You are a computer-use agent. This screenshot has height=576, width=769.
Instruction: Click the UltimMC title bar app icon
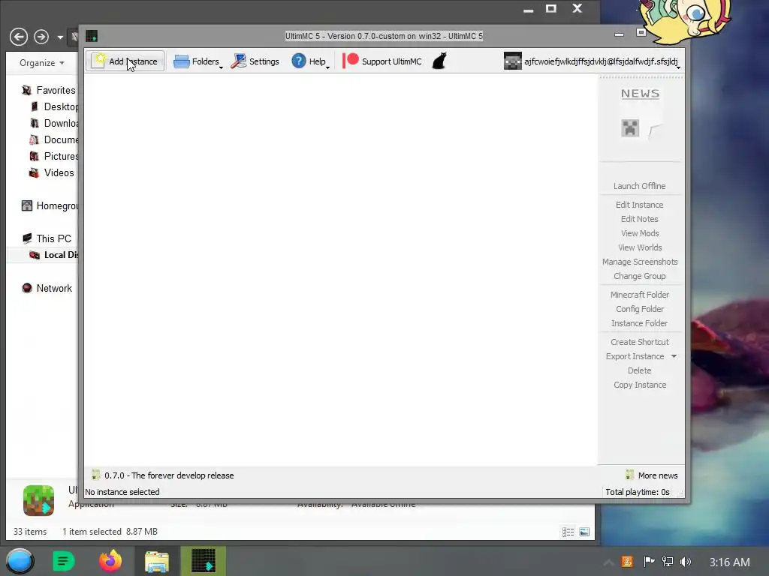(x=92, y=36)
